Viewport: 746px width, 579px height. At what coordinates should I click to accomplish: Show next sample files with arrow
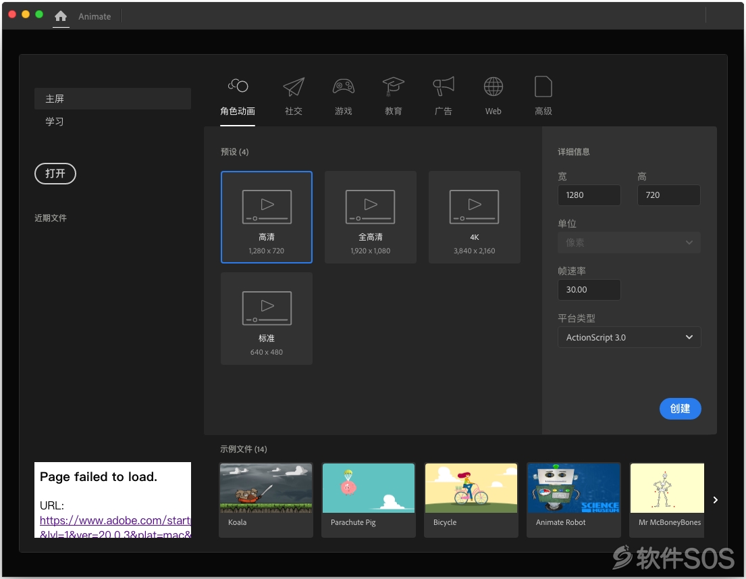715,500
